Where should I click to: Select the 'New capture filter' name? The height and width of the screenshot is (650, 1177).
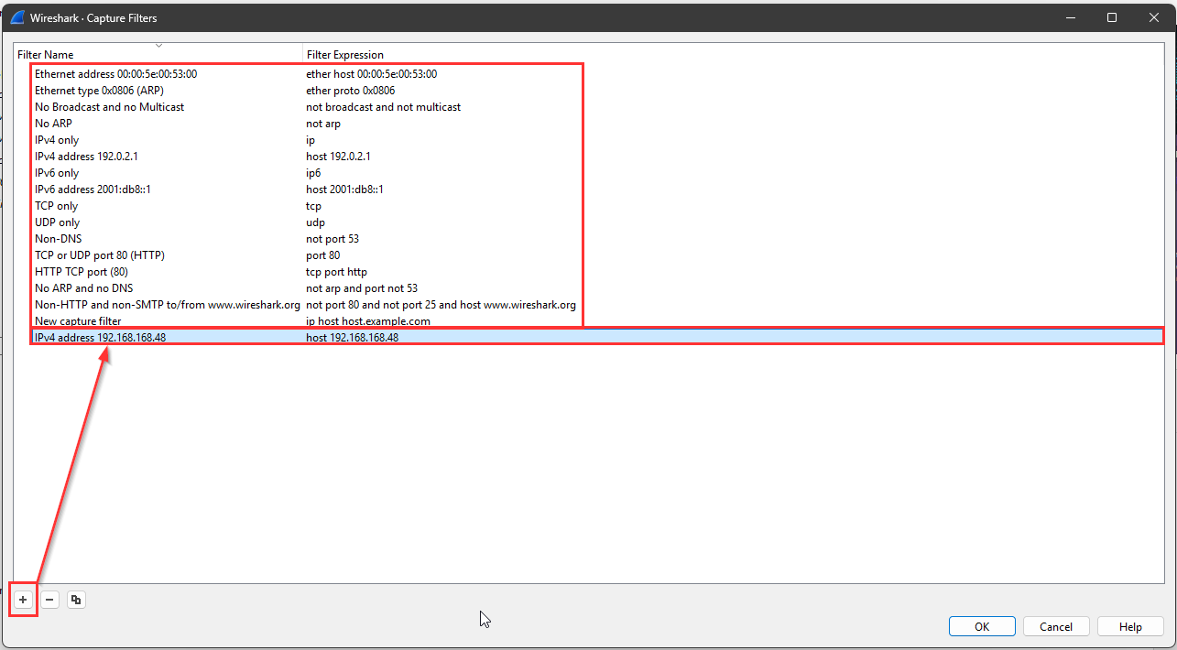[x=78, y=321]
